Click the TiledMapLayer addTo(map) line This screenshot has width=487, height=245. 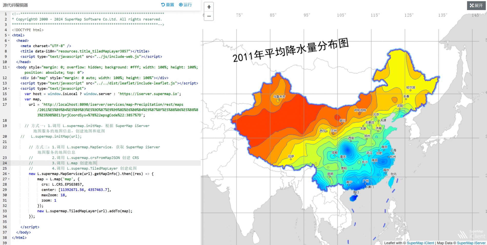[x=85, y=211]
